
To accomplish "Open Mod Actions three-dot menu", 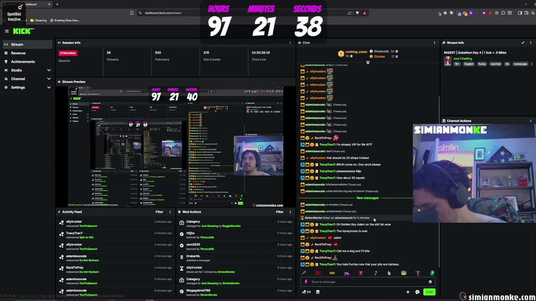I will (x=290, y=212).
